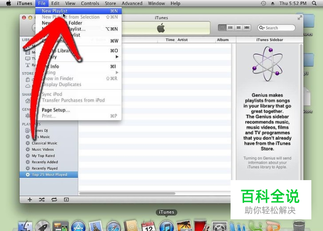Open the Apple menu
This screenshot has height=231, width=323.
pyautogui.click(x=8, y=3)
